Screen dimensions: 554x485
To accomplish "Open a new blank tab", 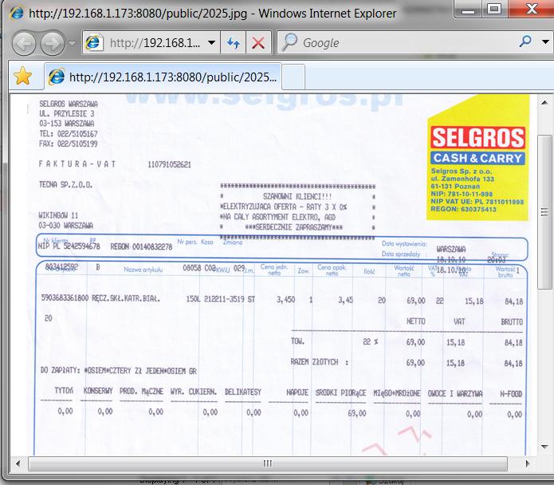I will [x=293, y=77].
